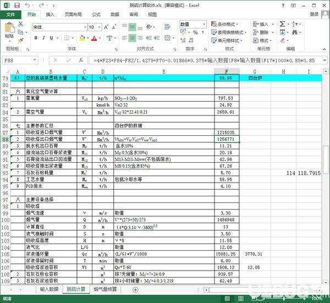Click the Orientation text angle icon
The height and width of the screenshot is (303, 330).
(x=149, y=27)
